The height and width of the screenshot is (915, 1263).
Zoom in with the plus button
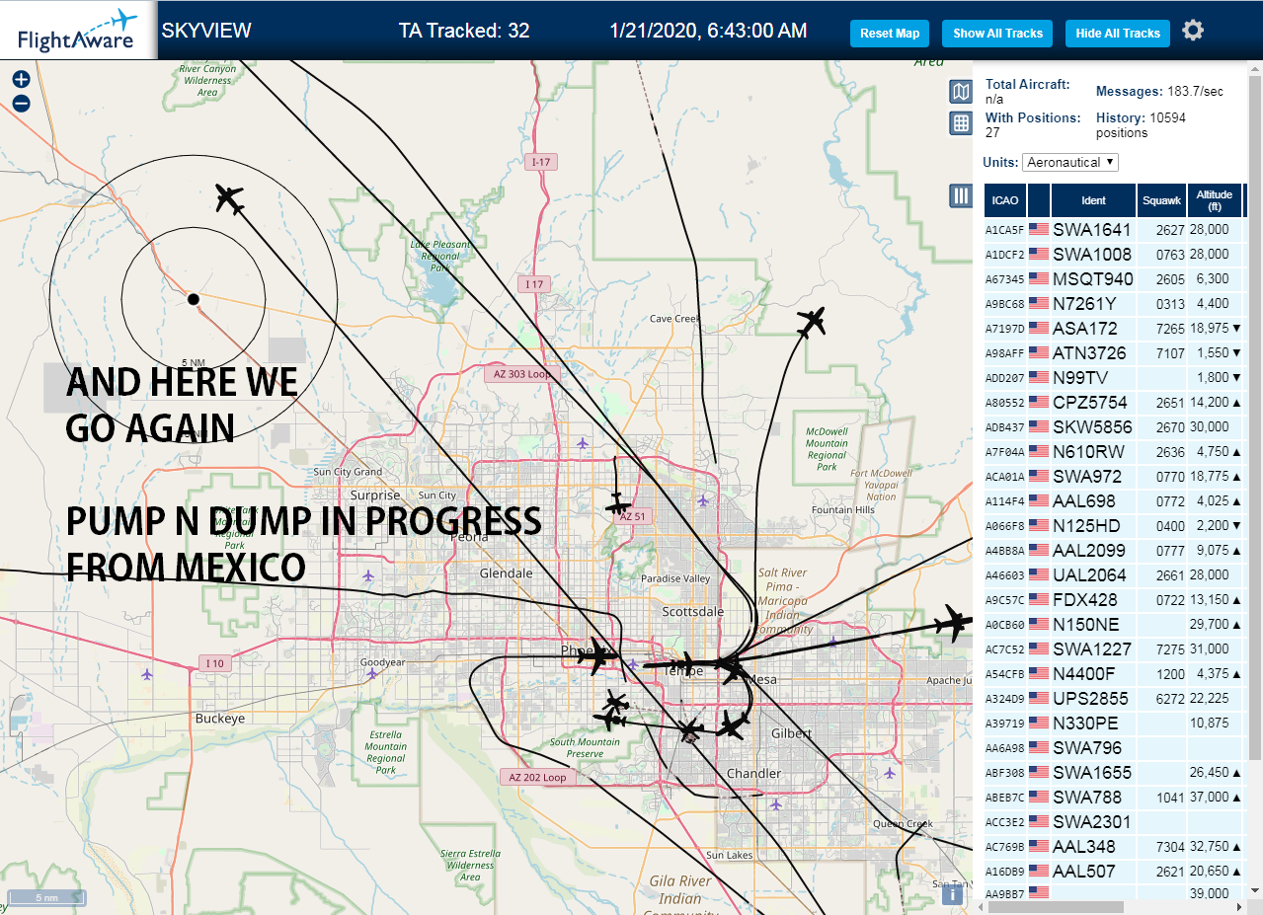(21, 80)
